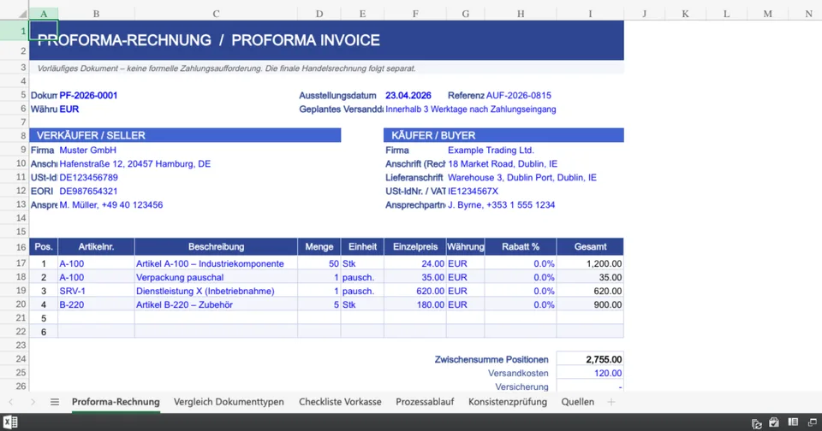Select the currency cell EUR in row 6

[69, 109]
